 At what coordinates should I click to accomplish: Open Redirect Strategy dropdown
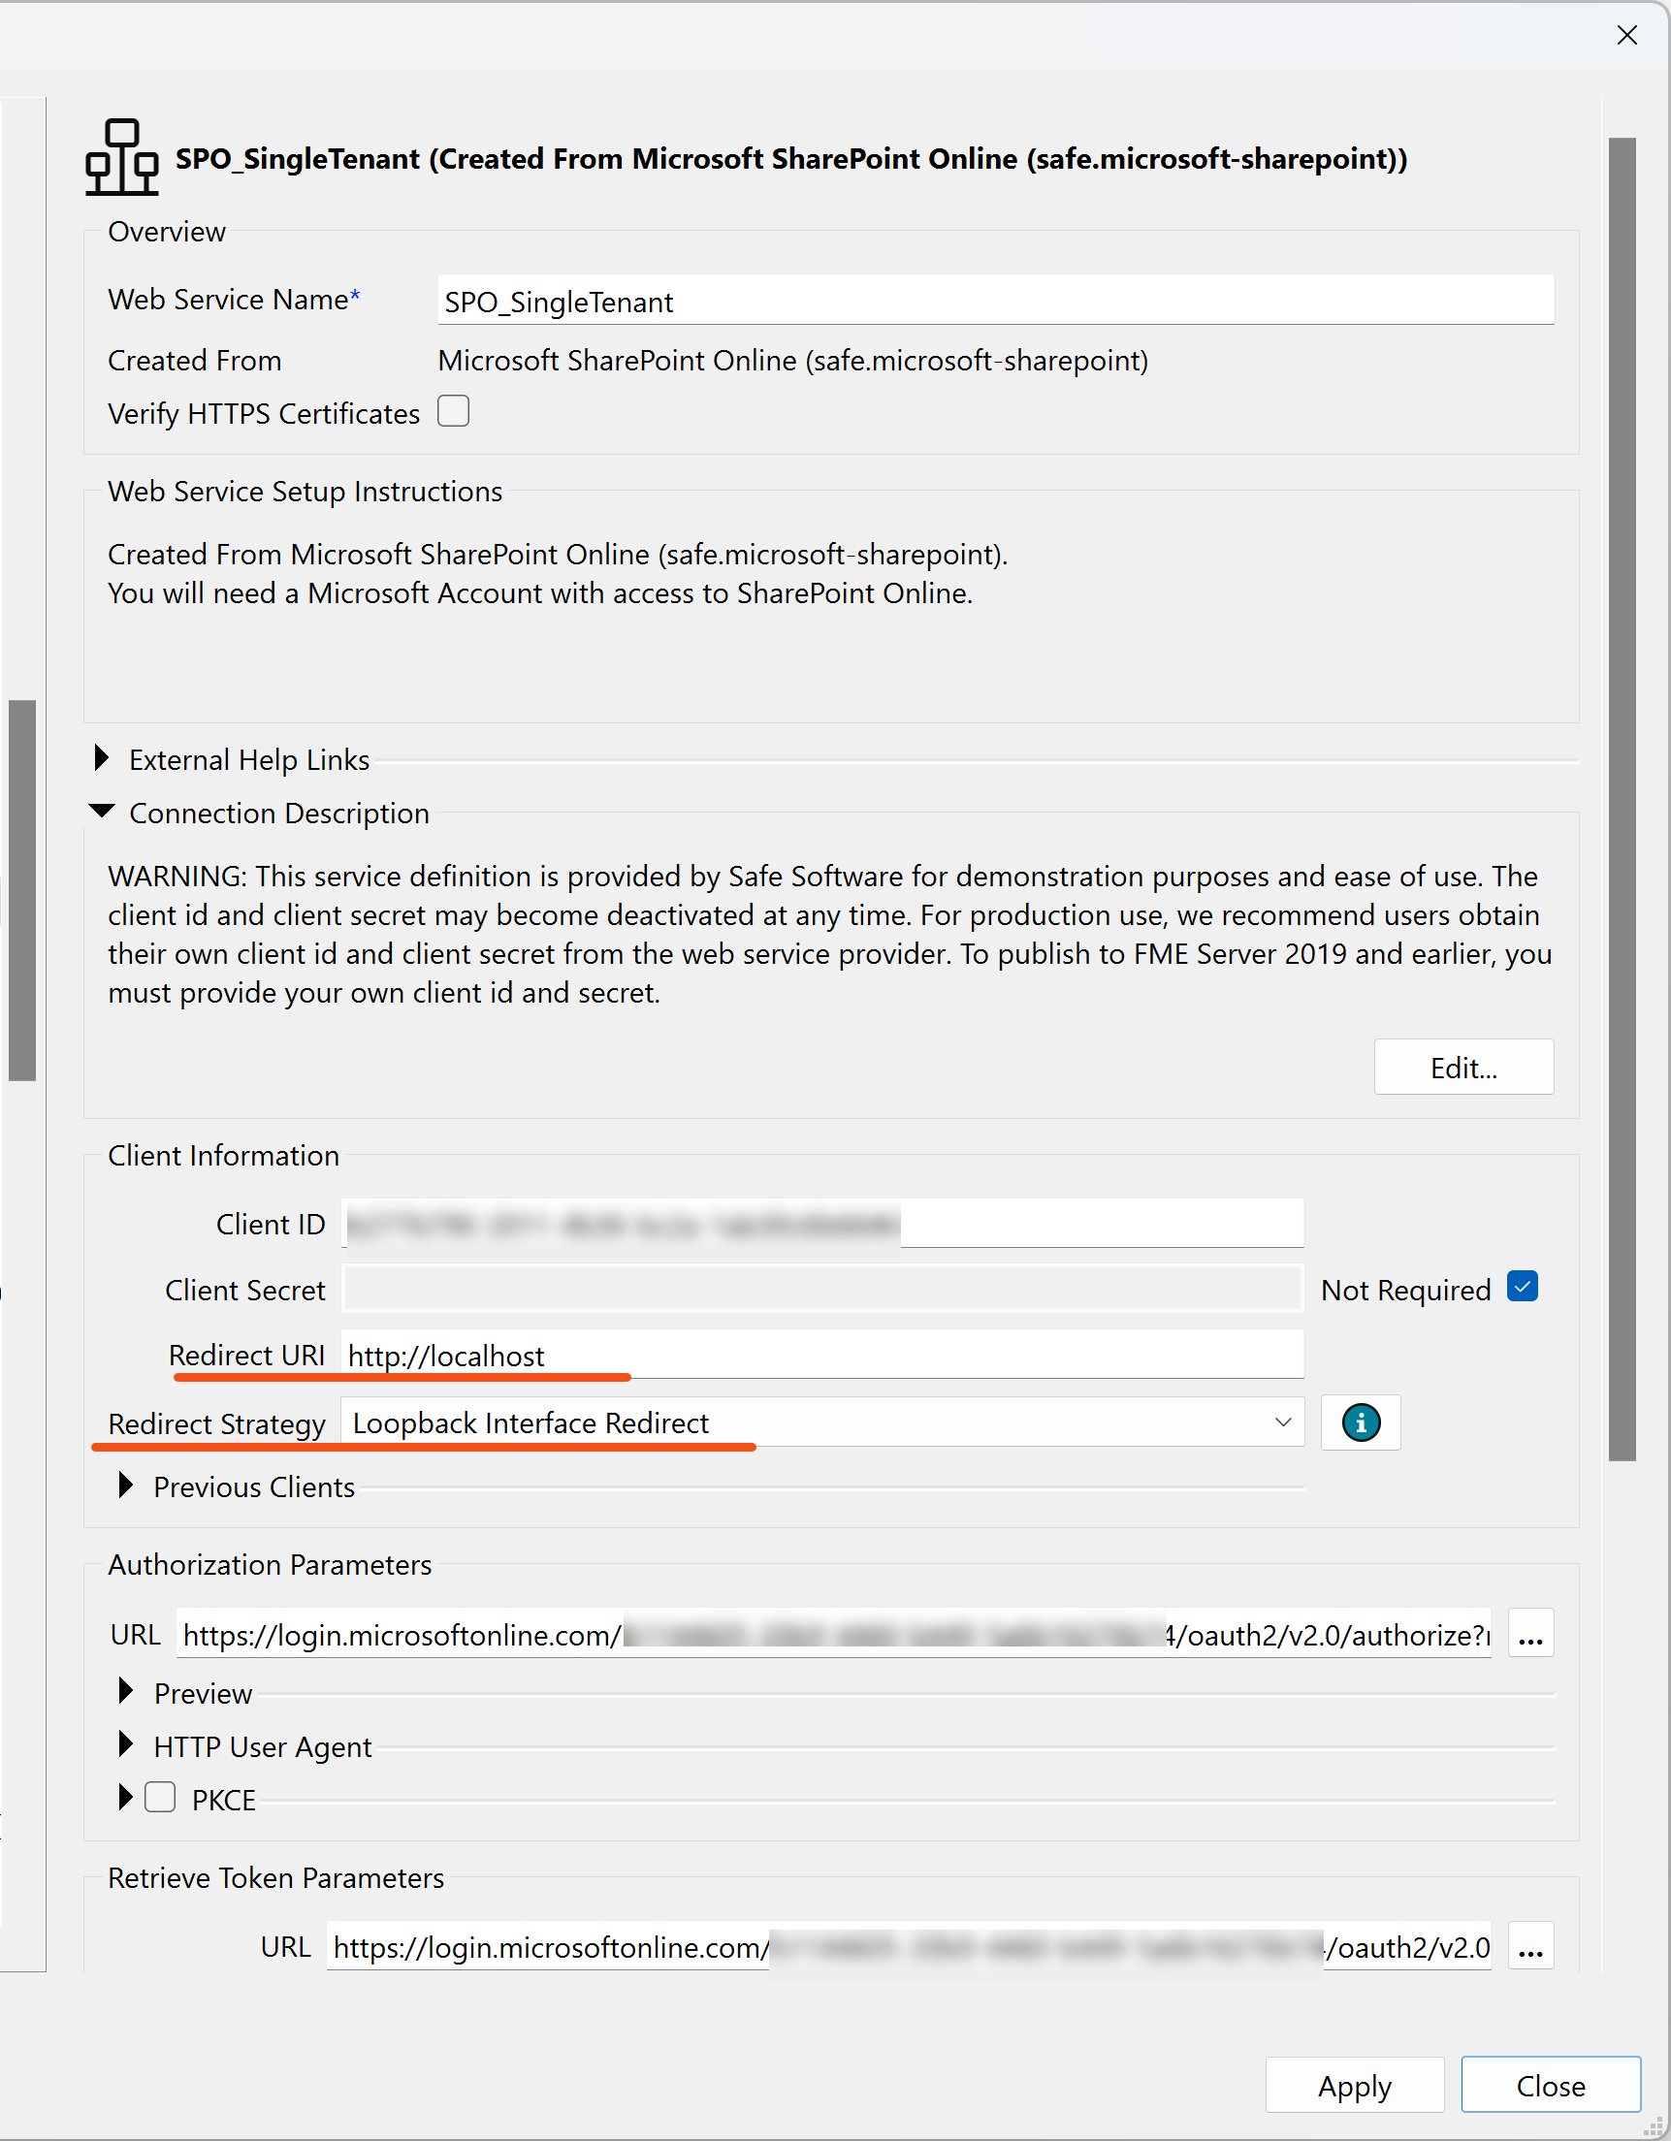click(x=821, y=1422)
